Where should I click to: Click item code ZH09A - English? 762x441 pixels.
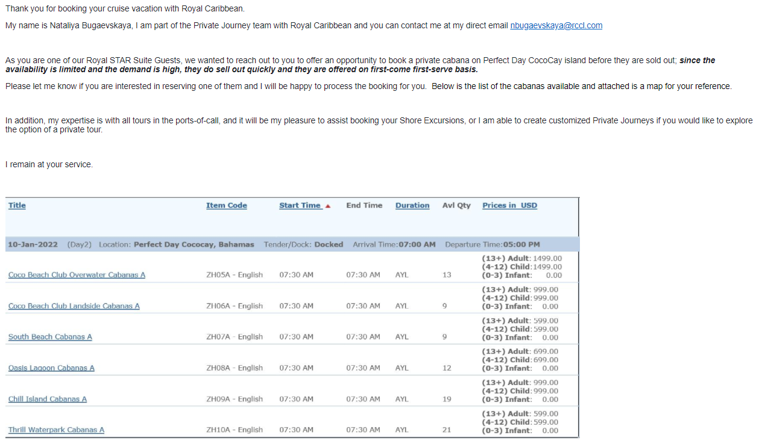tap(235, 399)
